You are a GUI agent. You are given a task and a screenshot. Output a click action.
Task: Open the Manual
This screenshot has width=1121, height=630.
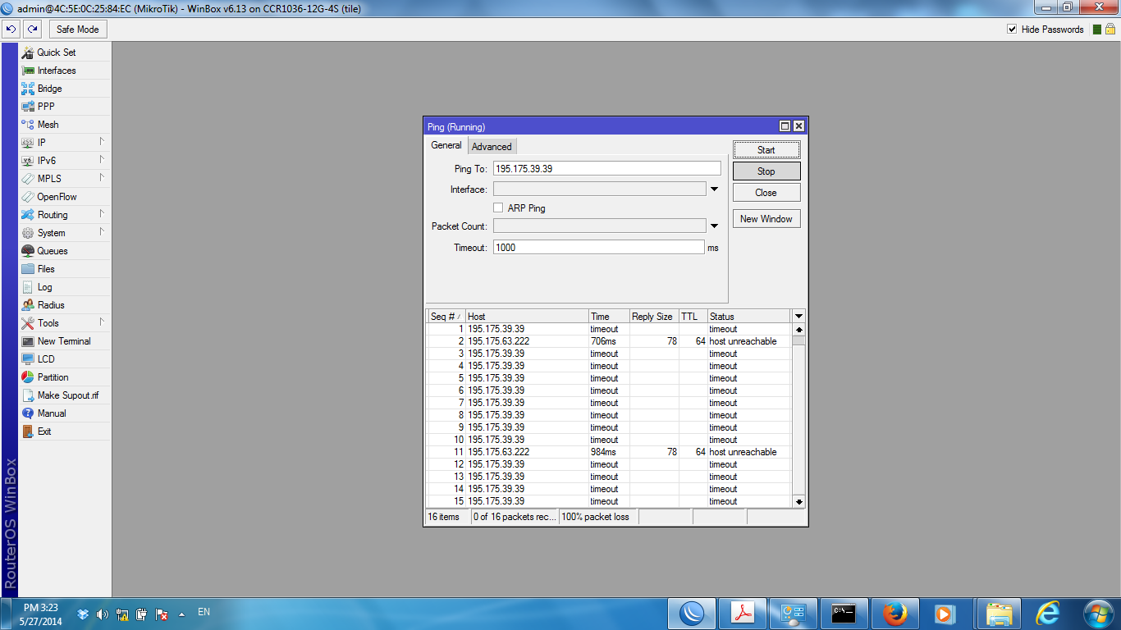pos(65,413)
